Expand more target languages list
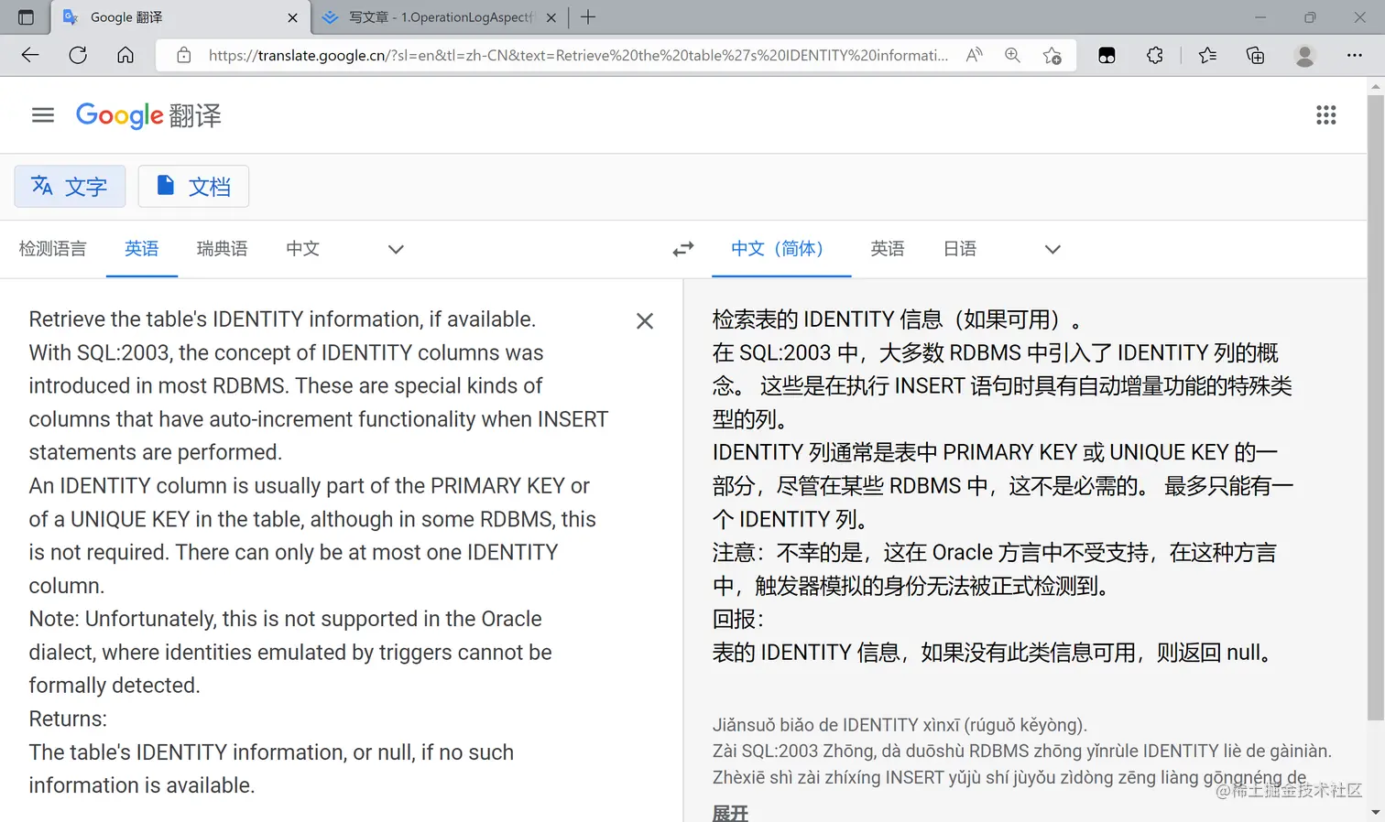The image size is (1385, 822). point(1052,249)
